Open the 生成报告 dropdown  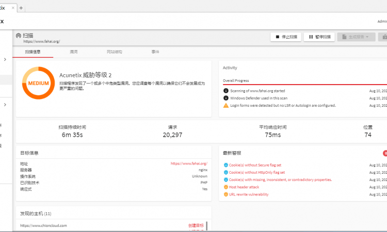tap(356, 37)
